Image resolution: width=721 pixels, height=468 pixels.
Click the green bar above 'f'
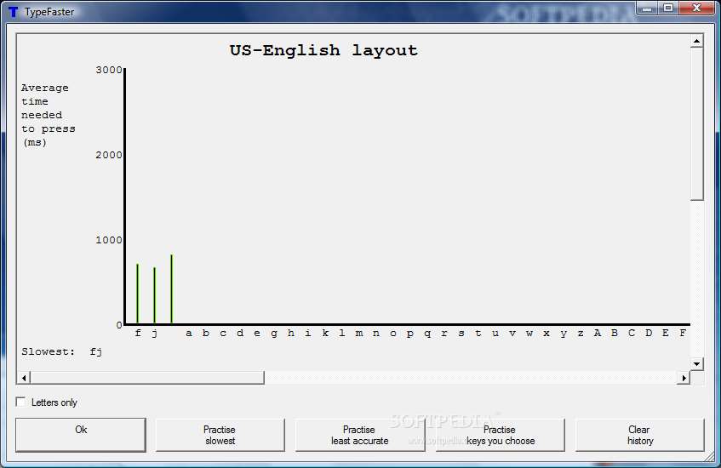coord(138,294)
